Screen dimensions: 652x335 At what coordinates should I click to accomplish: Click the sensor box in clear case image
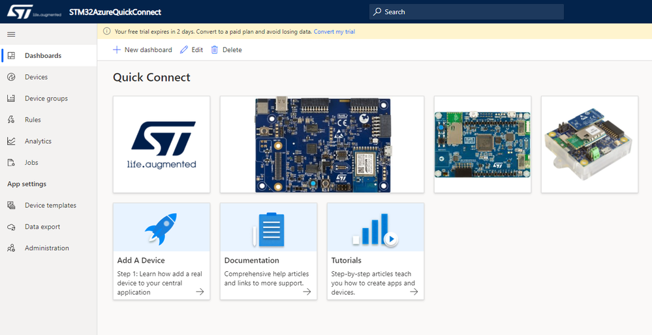point(589,145)
